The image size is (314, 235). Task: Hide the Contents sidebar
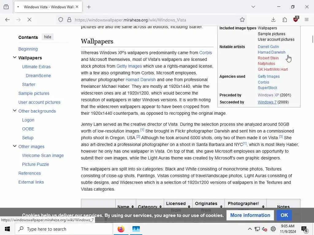point(48,37)
